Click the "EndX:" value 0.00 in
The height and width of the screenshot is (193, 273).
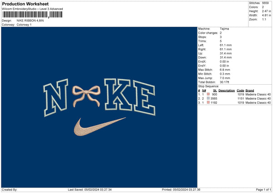click(x=224, y=61)
